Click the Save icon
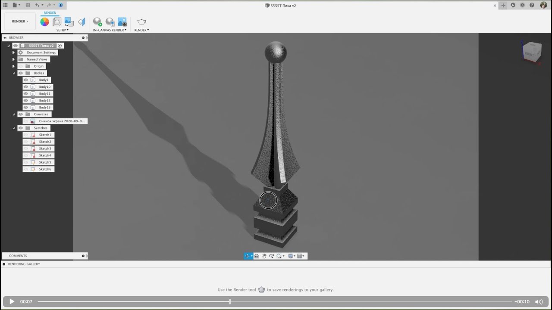This screenshot has height=310, width=552. click(x=28, y=5)
